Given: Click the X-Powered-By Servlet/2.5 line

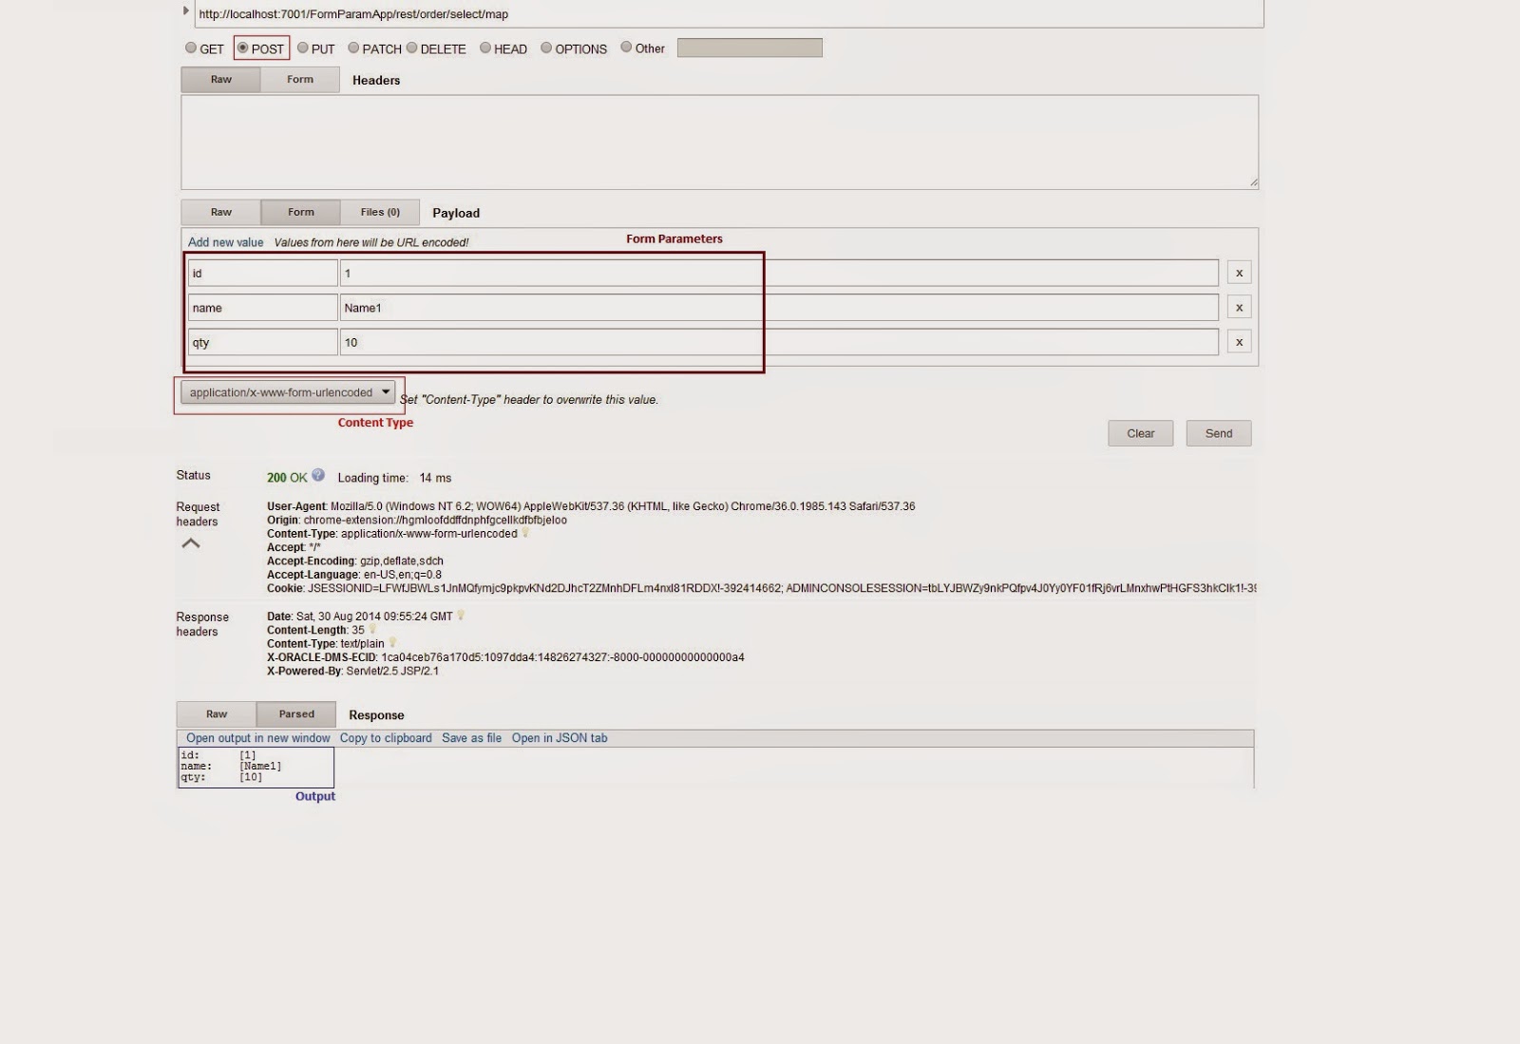Looking at the screenshot, I should point(352,671).
